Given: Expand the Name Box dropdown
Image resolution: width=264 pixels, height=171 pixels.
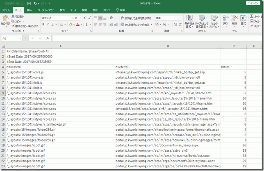Looking at the screenshot, I should click(20, 39).
